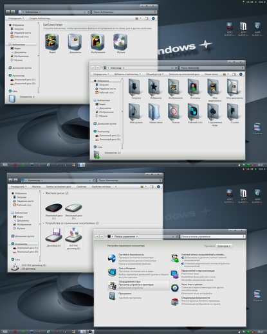This screenshot has width=267, height=334.
Task: Open the Сохраненные игры spade folder
Action: click(x=214, y=112)
